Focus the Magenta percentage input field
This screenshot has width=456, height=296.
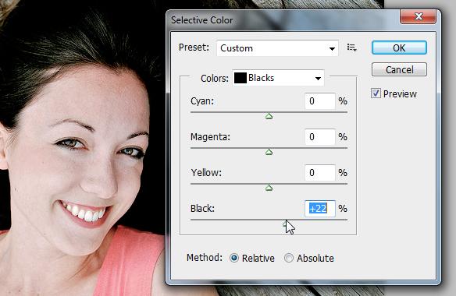(x=320, y=136)
